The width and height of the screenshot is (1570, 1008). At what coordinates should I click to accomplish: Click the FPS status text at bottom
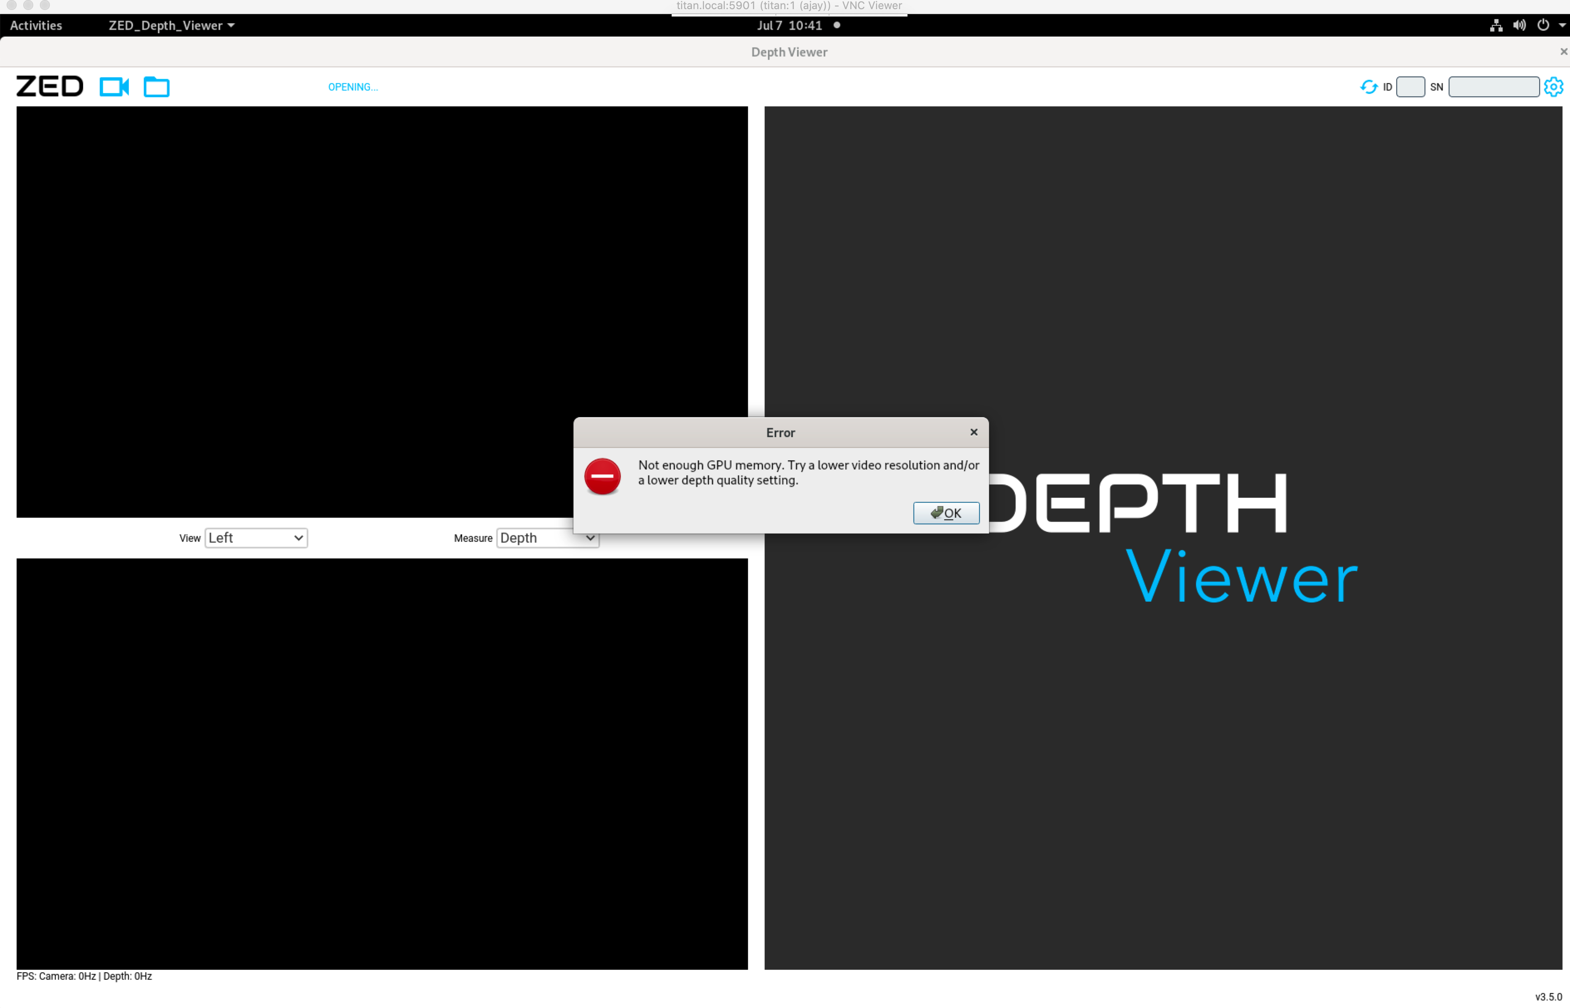pos(84,976)
